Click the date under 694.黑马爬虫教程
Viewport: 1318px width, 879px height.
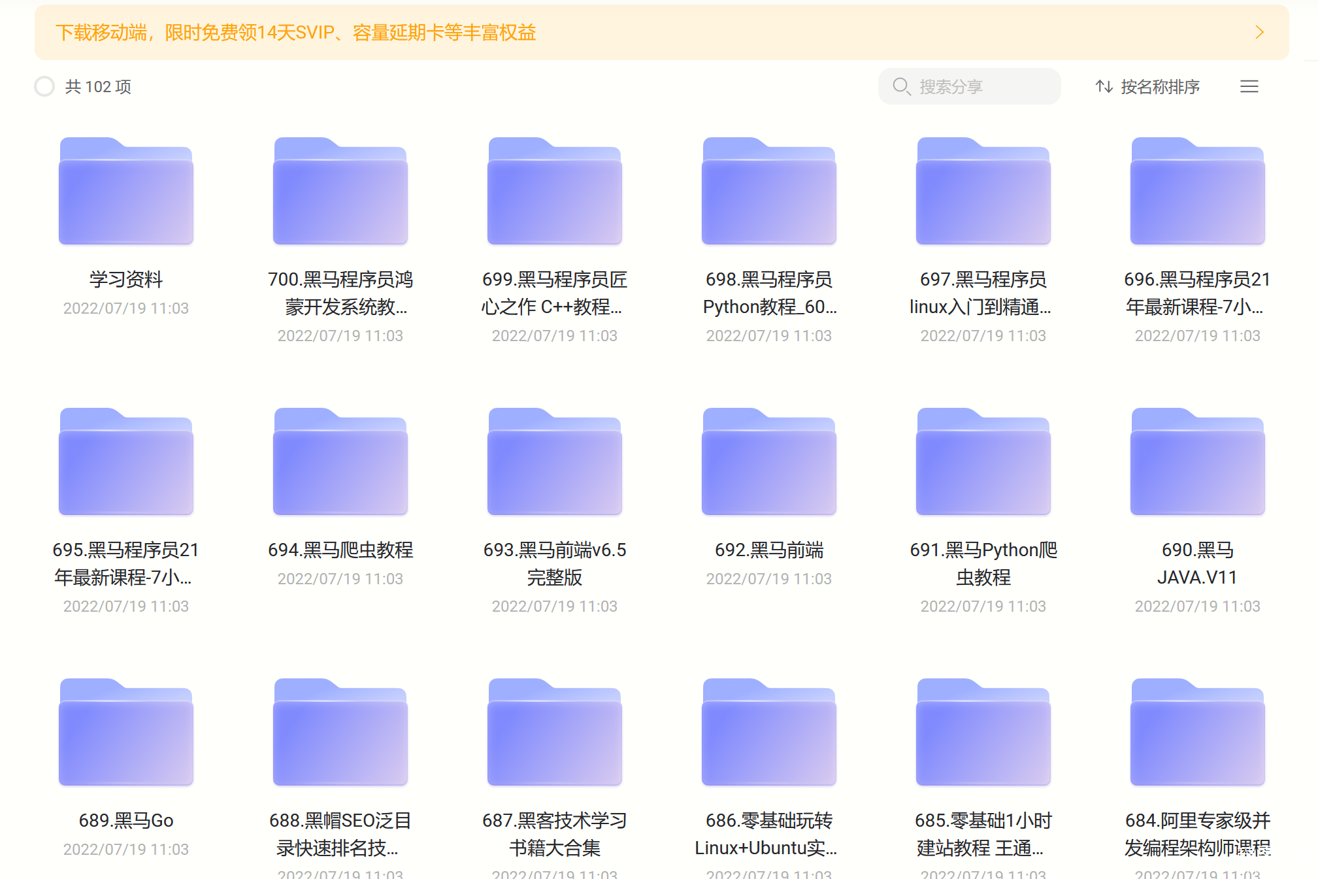pyautogui.click(x=340, y=579)
